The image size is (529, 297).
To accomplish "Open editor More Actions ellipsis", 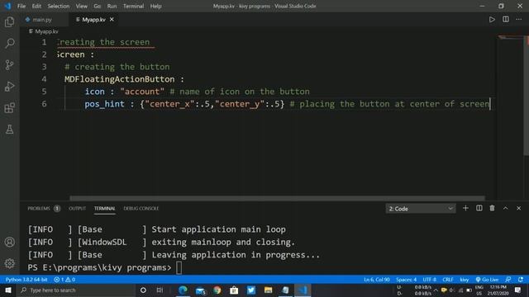I will (x=518, y=20).
